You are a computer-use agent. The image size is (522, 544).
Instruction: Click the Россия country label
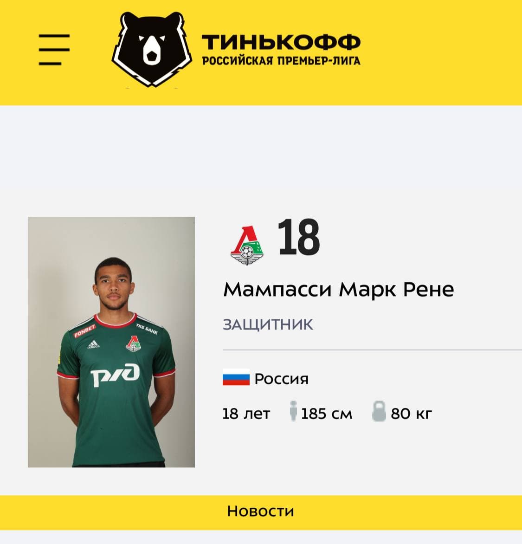pyautogui.click(x=281, y=379)
